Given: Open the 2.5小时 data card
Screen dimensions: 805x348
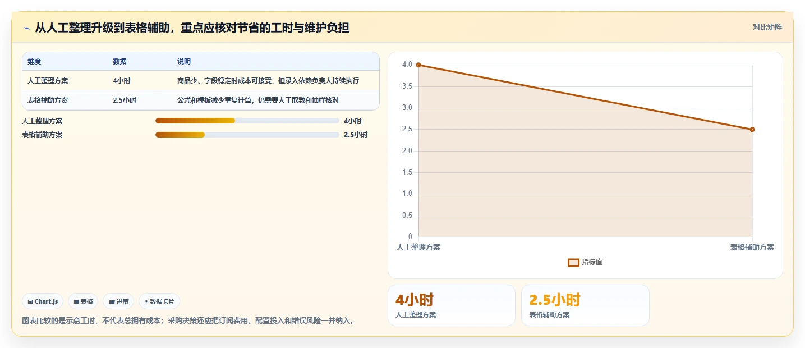Looking at the screenshot, I should coord(585,305).
